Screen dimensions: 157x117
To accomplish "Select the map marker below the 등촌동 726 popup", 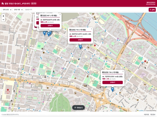I will click(113, 90).
